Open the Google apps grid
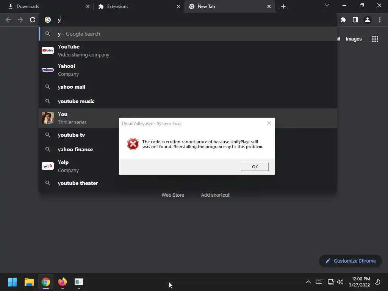The height and width of the screenshot is (291, 388). (x=375, y=39)
